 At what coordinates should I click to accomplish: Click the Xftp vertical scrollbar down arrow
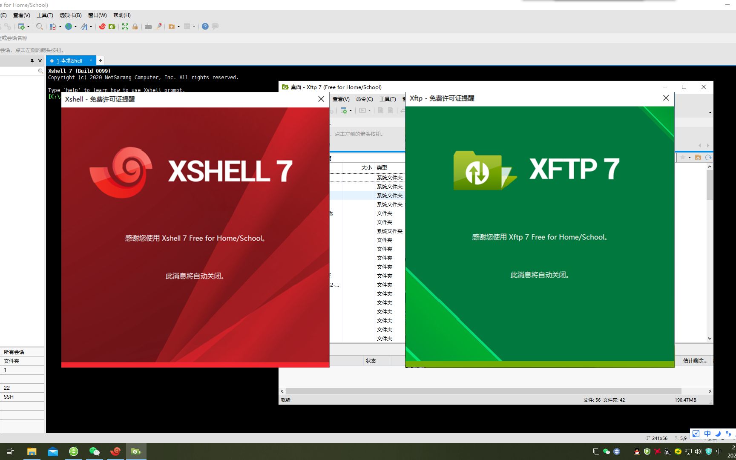point(710,339)
